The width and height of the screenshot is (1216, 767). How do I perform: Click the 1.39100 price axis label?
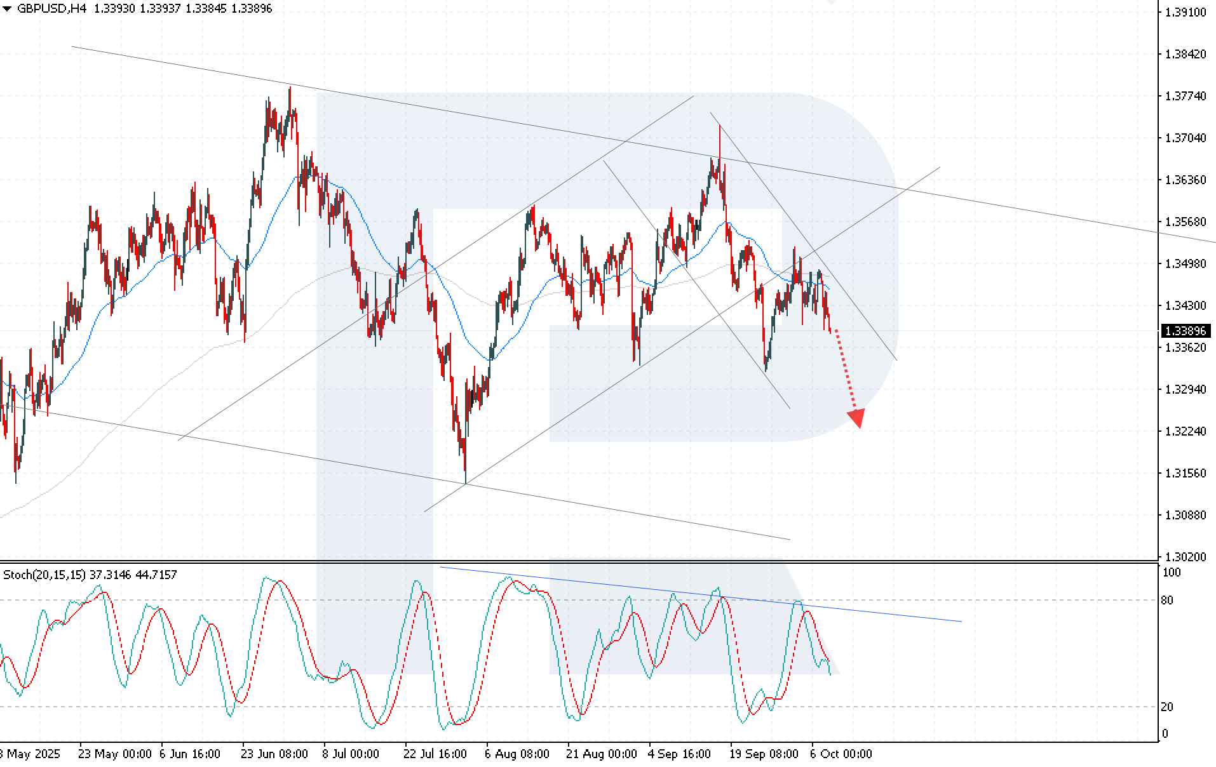1186,12
